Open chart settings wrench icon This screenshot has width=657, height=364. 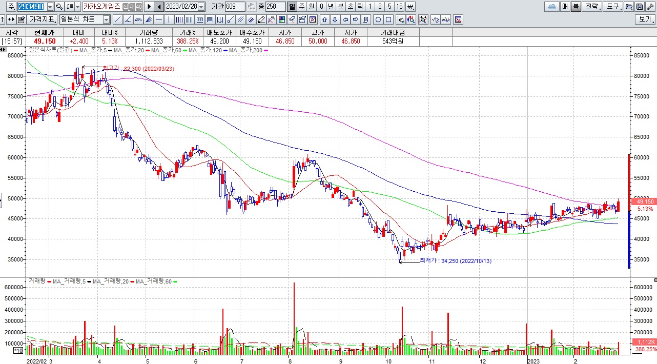(650, 7)
